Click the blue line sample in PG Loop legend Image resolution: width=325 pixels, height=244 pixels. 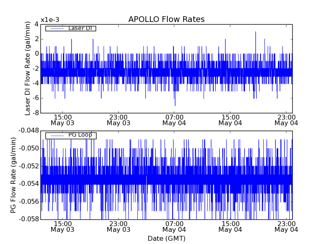[56, 135]
